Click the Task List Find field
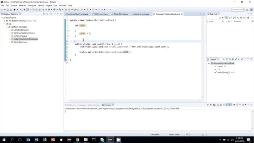The height and width of the screenshot is (143, 254). [x=216, y=21]
